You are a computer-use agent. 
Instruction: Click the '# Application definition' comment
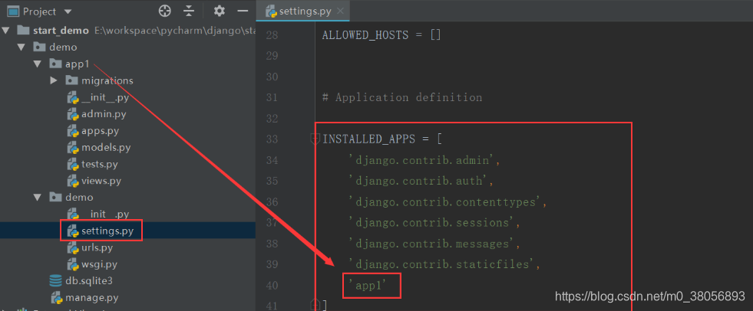402,97
